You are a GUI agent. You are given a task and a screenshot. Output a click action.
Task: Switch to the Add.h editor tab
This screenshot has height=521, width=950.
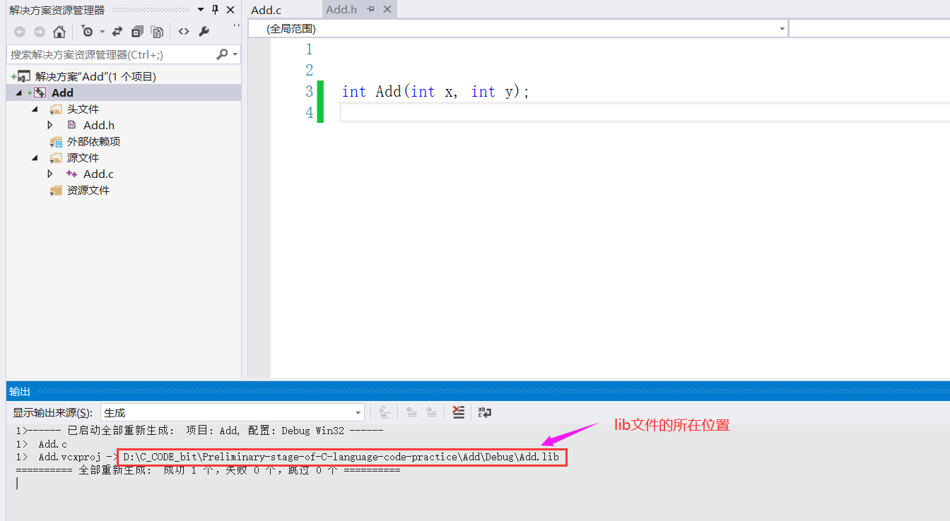pyautogui.click(x=341, y=10)
